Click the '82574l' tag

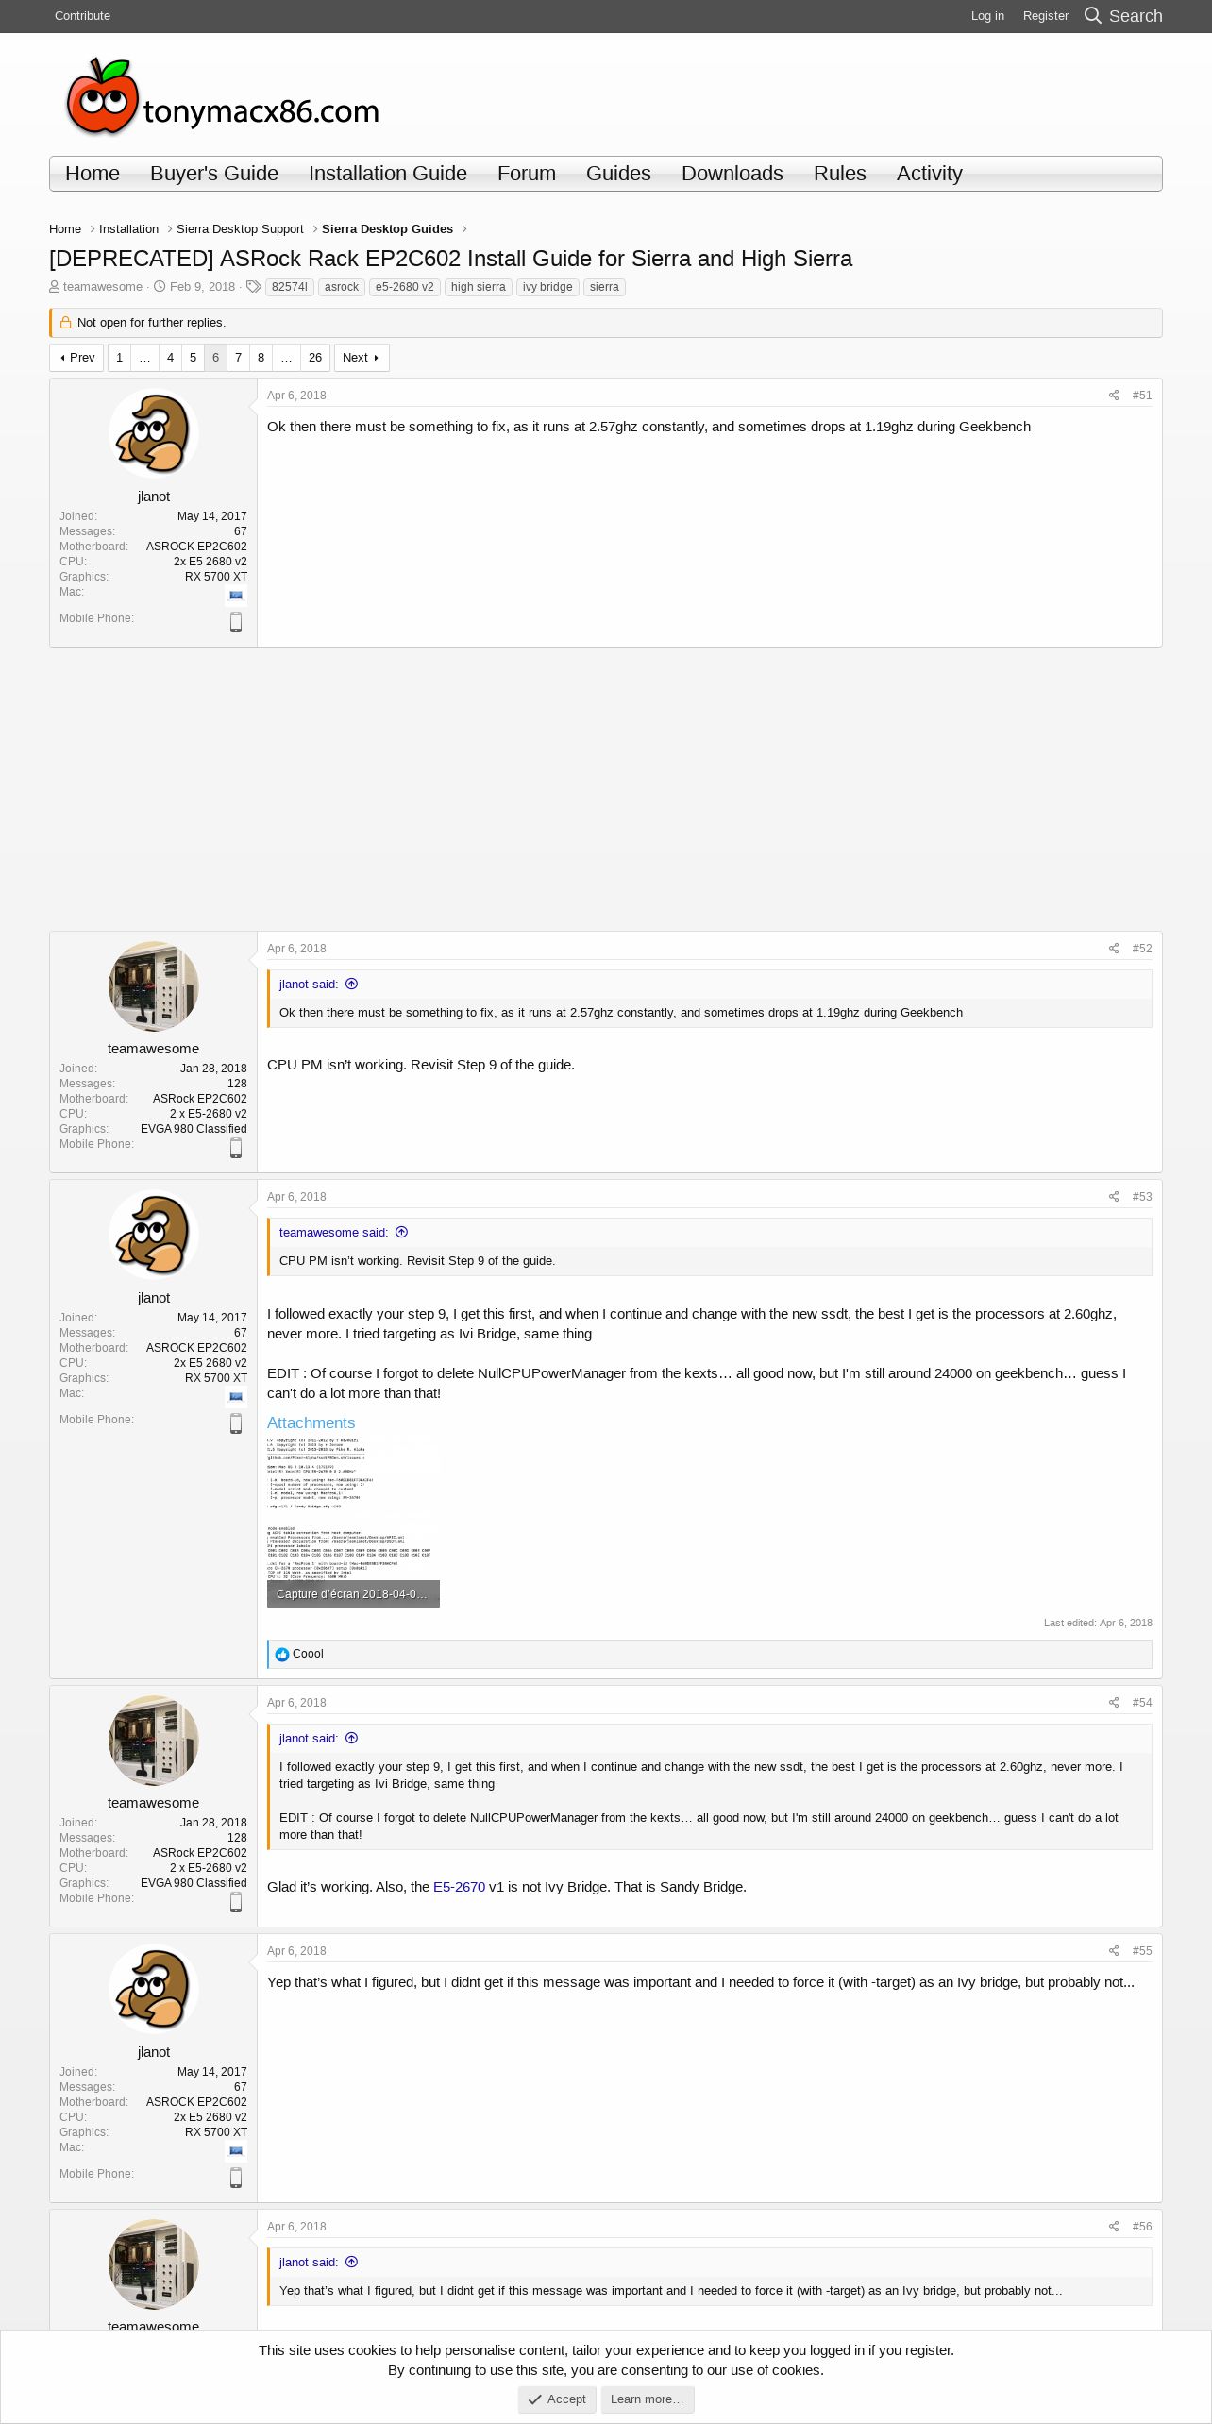click(x=290, y=287)
